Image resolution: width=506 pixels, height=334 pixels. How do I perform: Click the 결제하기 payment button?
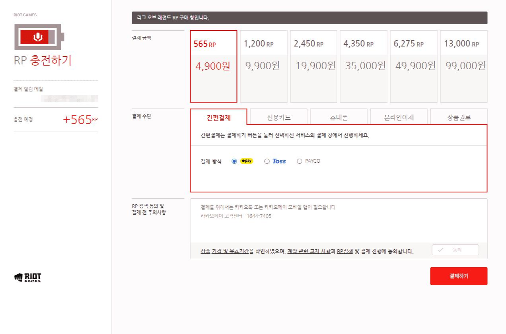pyautogui.click(x=459, y=276)
